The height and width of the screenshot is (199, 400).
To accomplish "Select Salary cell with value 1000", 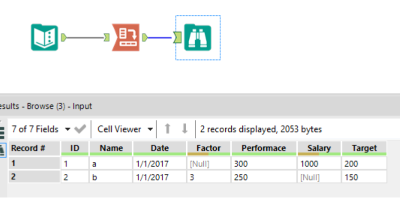I will [319, 163].
